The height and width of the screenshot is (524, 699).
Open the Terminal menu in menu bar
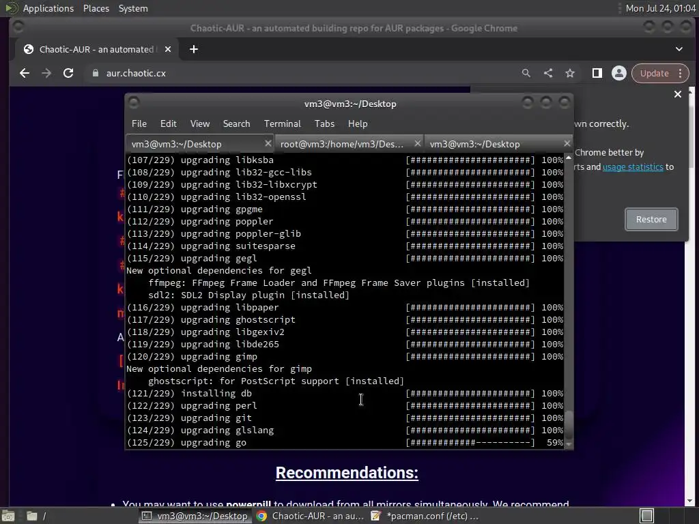[282, 123]
